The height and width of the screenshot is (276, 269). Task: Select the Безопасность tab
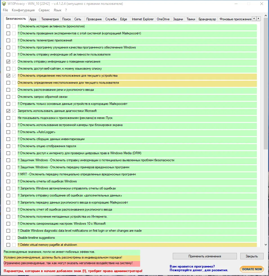click(x=16, y=19)
